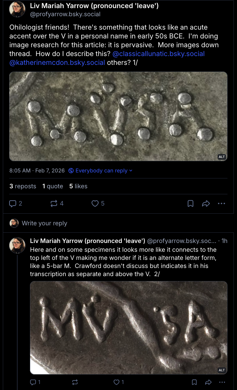View the 3 reposts list
The width and height of the screenshot is (237, 390).
(23, 186)
